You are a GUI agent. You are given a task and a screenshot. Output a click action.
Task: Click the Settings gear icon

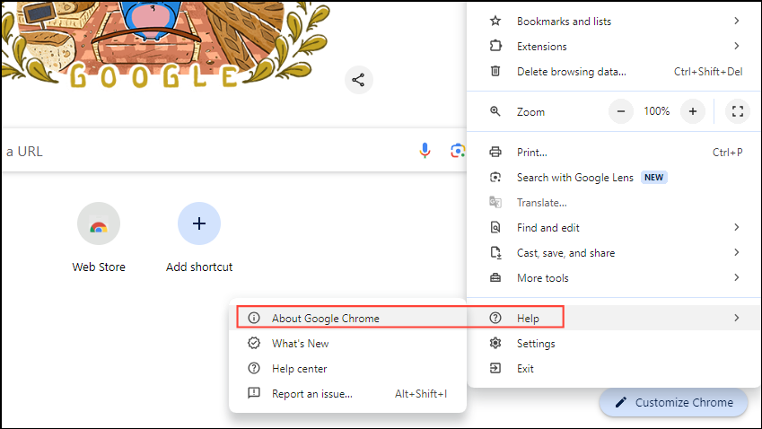pos(495,343)
